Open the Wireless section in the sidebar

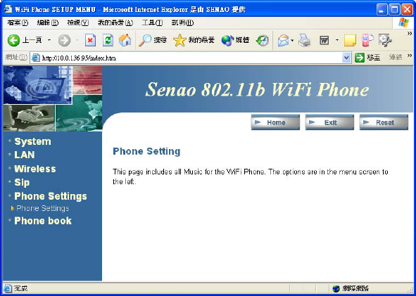[35, 169]
